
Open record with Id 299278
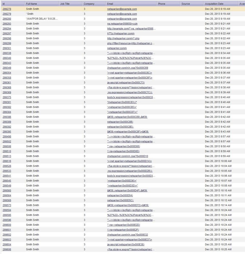click(7, 9)
